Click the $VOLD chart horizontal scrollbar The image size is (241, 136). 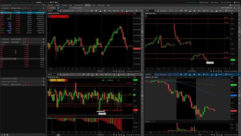click(x=101, y=71)
